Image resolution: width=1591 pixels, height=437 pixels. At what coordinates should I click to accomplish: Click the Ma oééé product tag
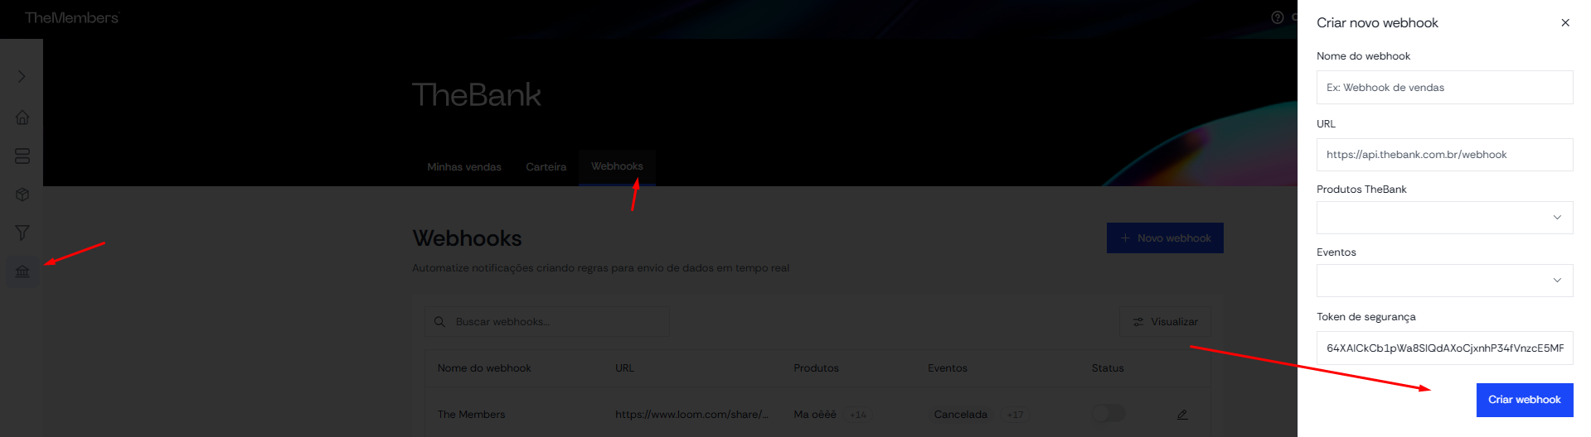815,415
